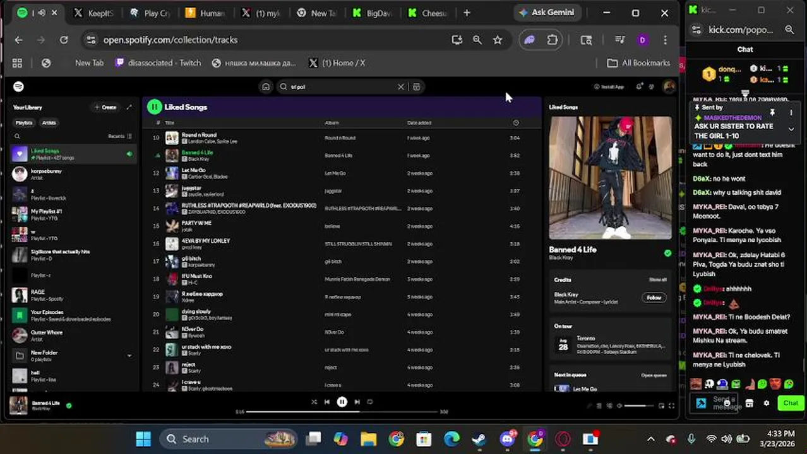
Task: Toggle the liked checkmark next to Banned 4 Life title
Action: 667,253
